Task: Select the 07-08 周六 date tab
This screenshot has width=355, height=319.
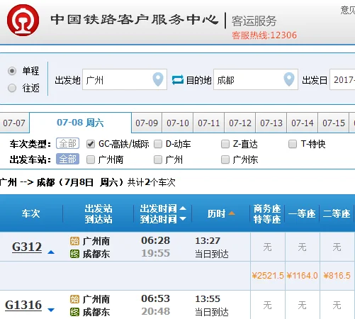Action: click(80, 123)
